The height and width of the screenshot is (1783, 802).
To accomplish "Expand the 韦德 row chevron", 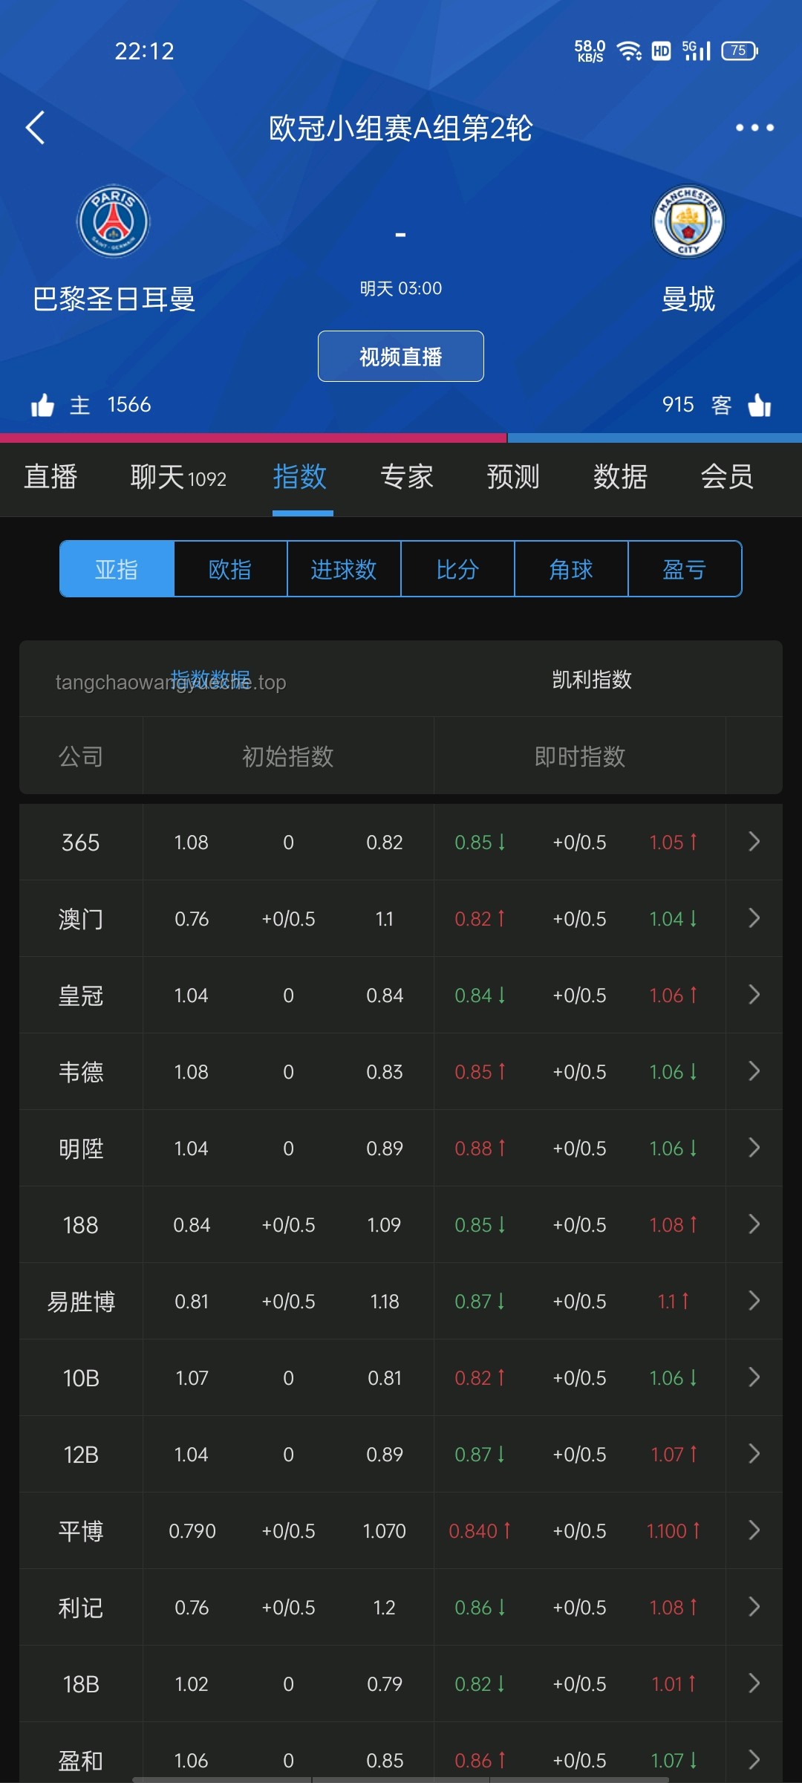I will [754, 1071].
